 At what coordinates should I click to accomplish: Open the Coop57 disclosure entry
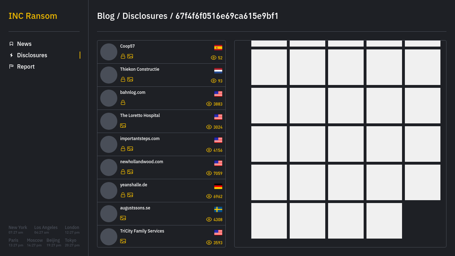click(x=161, y=52)
